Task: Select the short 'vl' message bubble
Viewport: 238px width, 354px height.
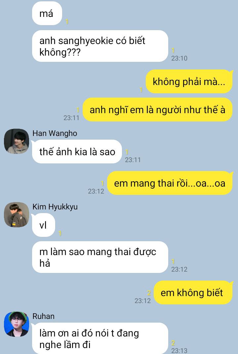Action: point(44,225)
